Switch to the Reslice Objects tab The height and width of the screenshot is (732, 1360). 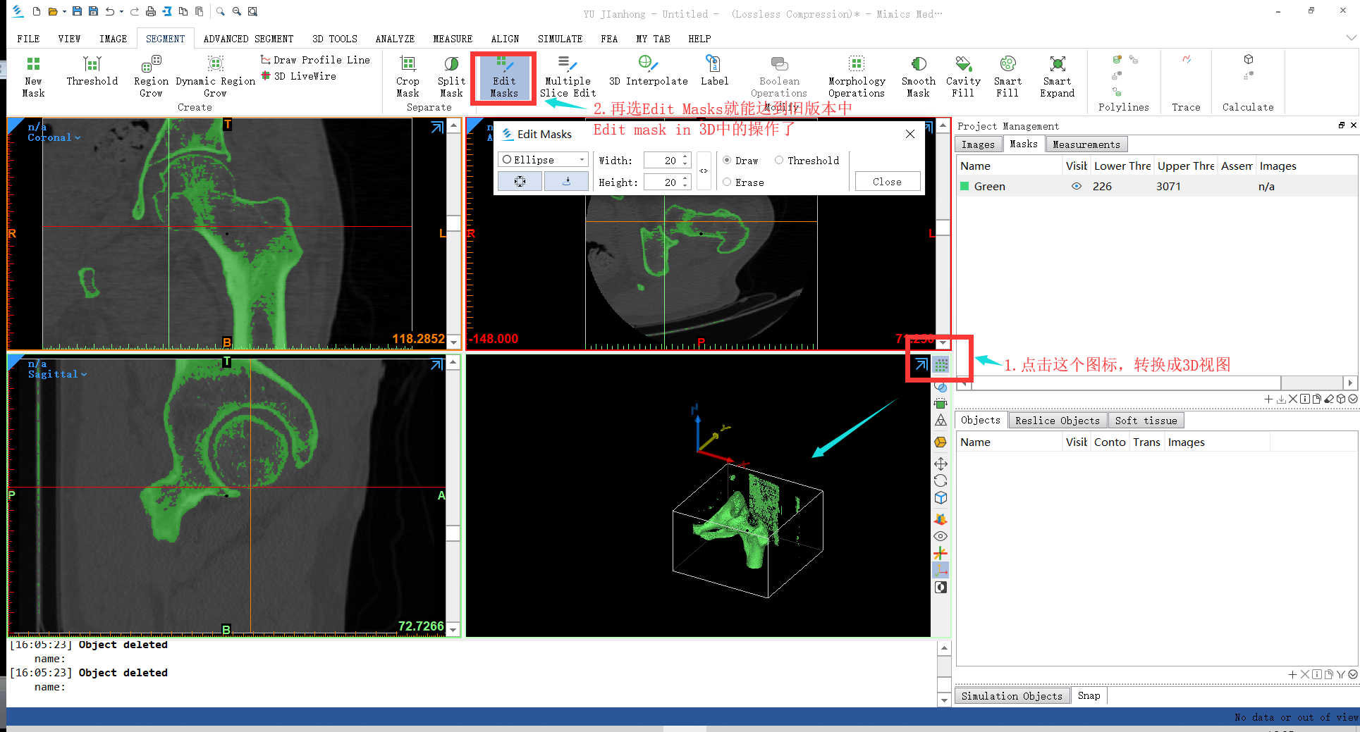[1057, 421]
